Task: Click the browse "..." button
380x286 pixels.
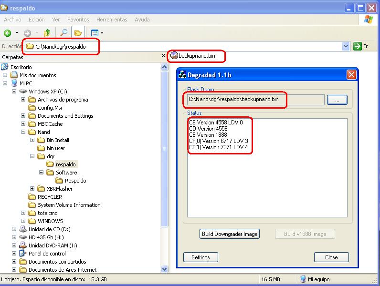Action: pos(337,100)
